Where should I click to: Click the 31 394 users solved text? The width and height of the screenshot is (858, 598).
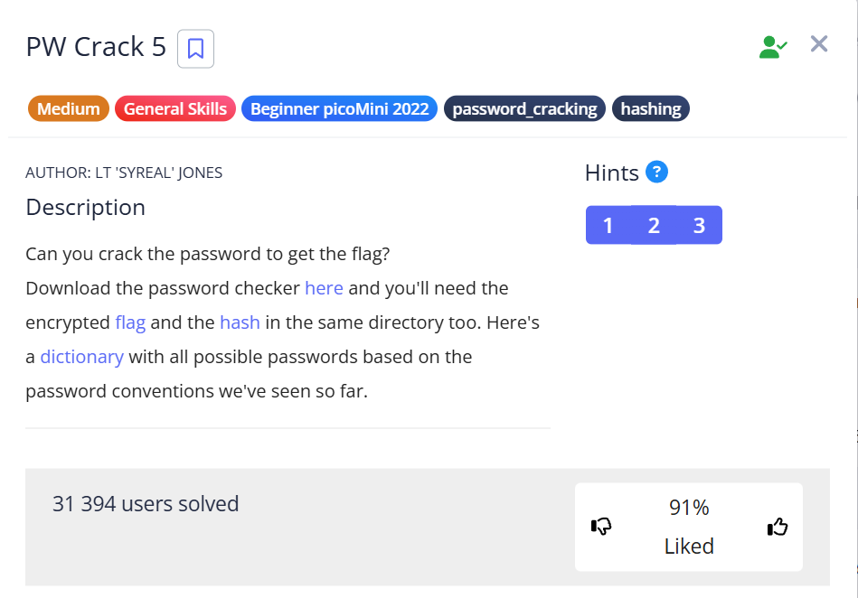tap(146, 504)
